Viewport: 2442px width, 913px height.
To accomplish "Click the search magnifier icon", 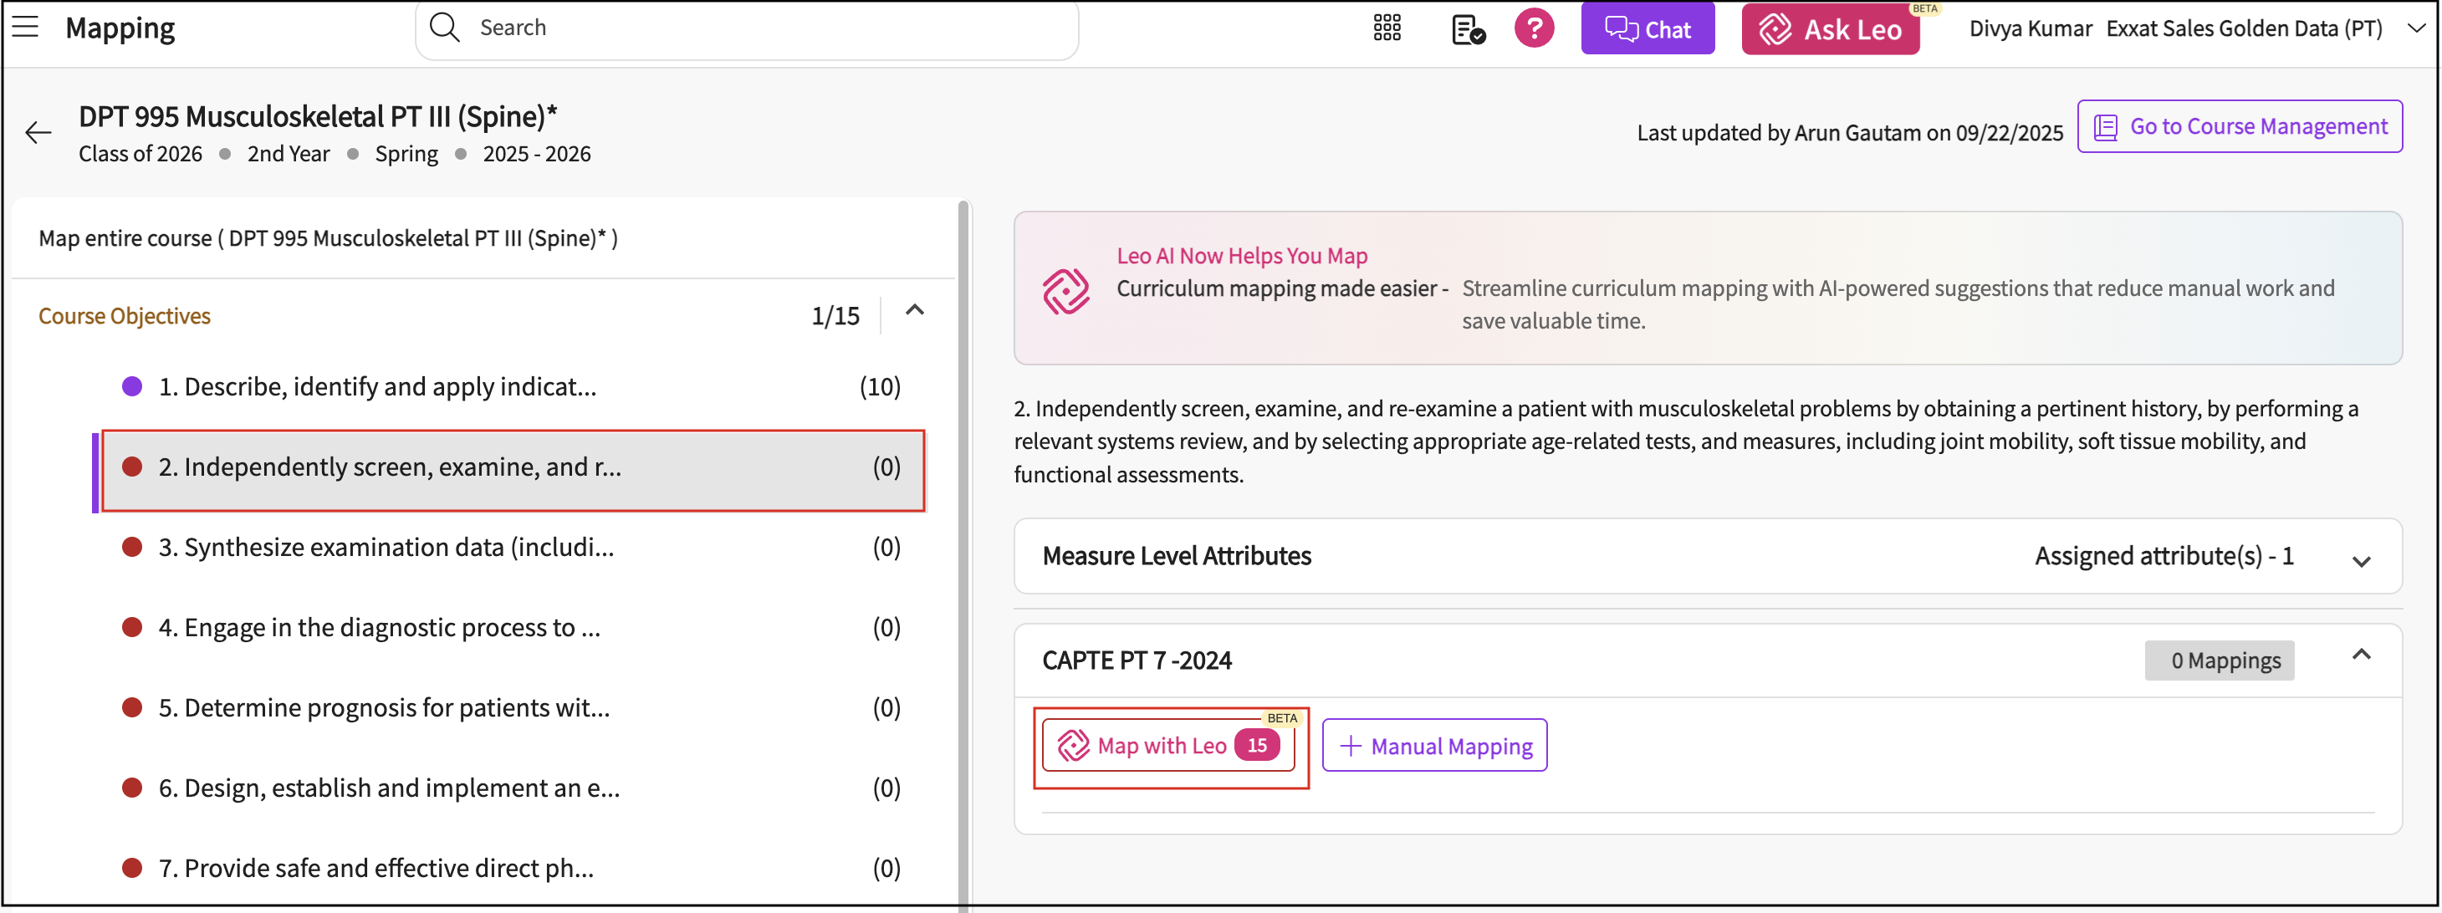I will click(x=443, y=28).
